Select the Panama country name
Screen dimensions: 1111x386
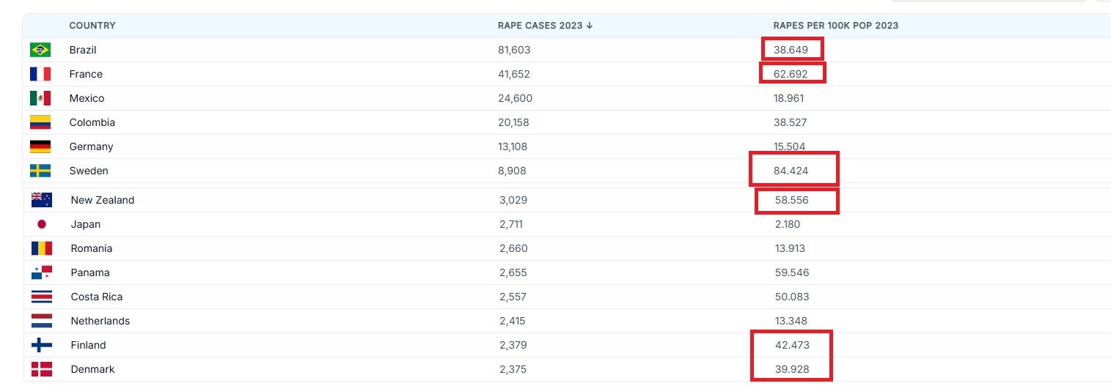click(90, 272)
